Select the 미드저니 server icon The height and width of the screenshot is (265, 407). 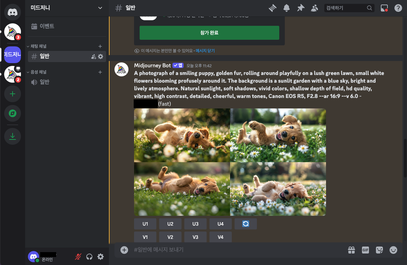click(13, 54)
